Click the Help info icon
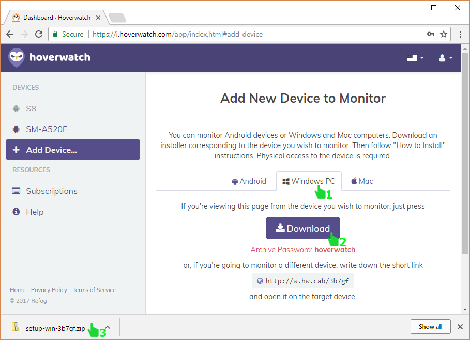Viewport: 470px width, 340px height. point(16,212)
